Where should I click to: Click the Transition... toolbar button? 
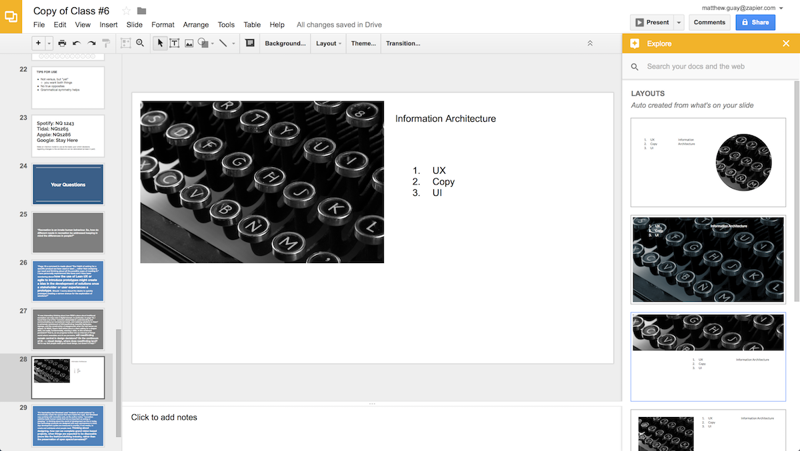coord(403,43)
